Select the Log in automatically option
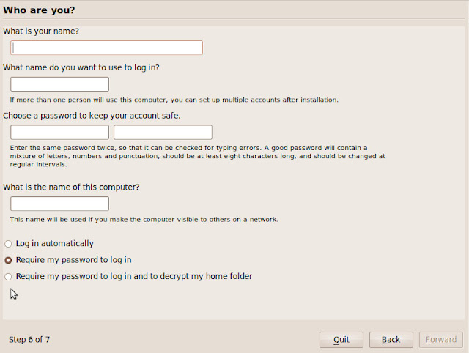The image size is (469, 353). click(x=9, y=244)
